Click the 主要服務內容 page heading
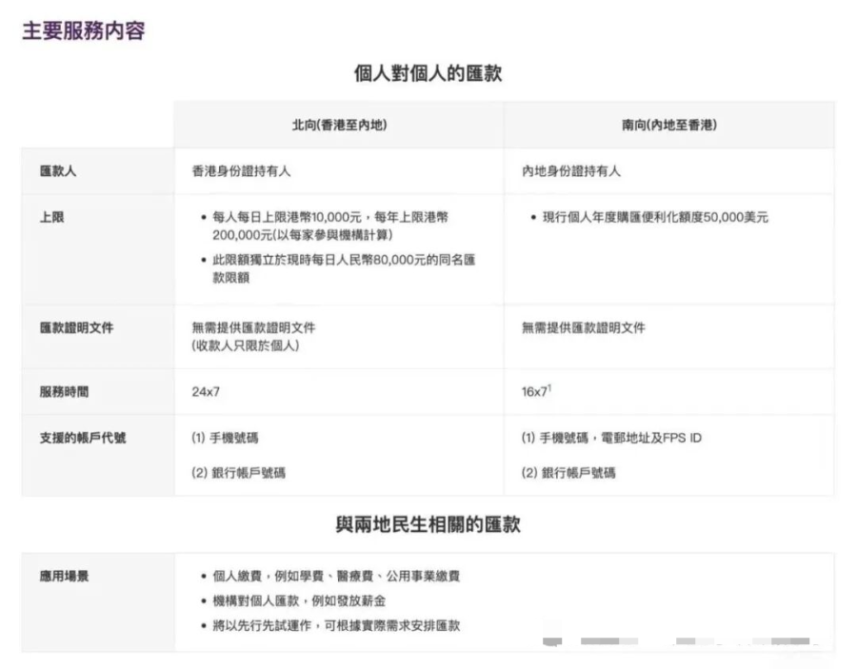 tap(84, 30)
